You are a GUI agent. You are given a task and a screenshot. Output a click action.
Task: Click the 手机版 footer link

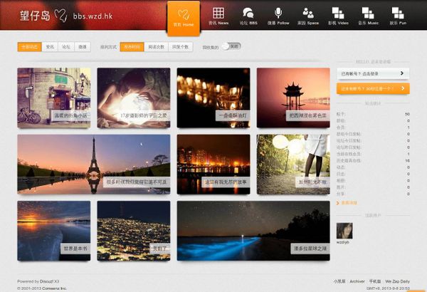click(375, 281)
